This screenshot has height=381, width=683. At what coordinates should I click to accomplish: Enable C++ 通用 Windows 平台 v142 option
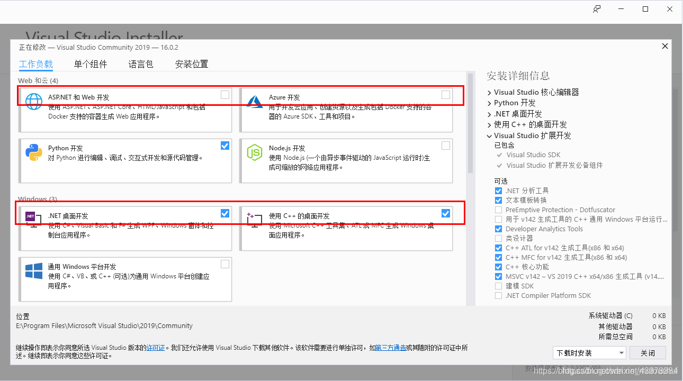pos(498,219)
